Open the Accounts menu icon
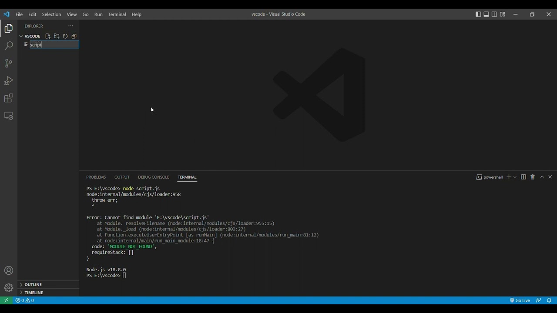Screen dimensions: 557x313 (9, 270)
